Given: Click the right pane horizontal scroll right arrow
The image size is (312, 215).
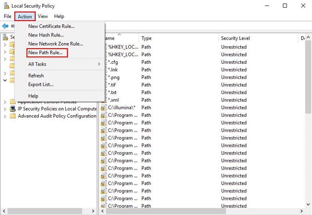Looking at the screenshot, I should tap(301, 211).
